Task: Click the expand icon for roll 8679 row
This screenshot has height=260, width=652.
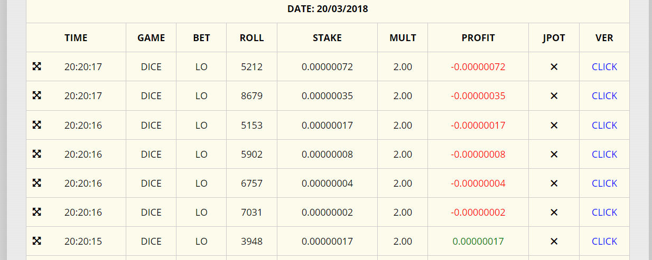Action: click(x=37, y=95)
